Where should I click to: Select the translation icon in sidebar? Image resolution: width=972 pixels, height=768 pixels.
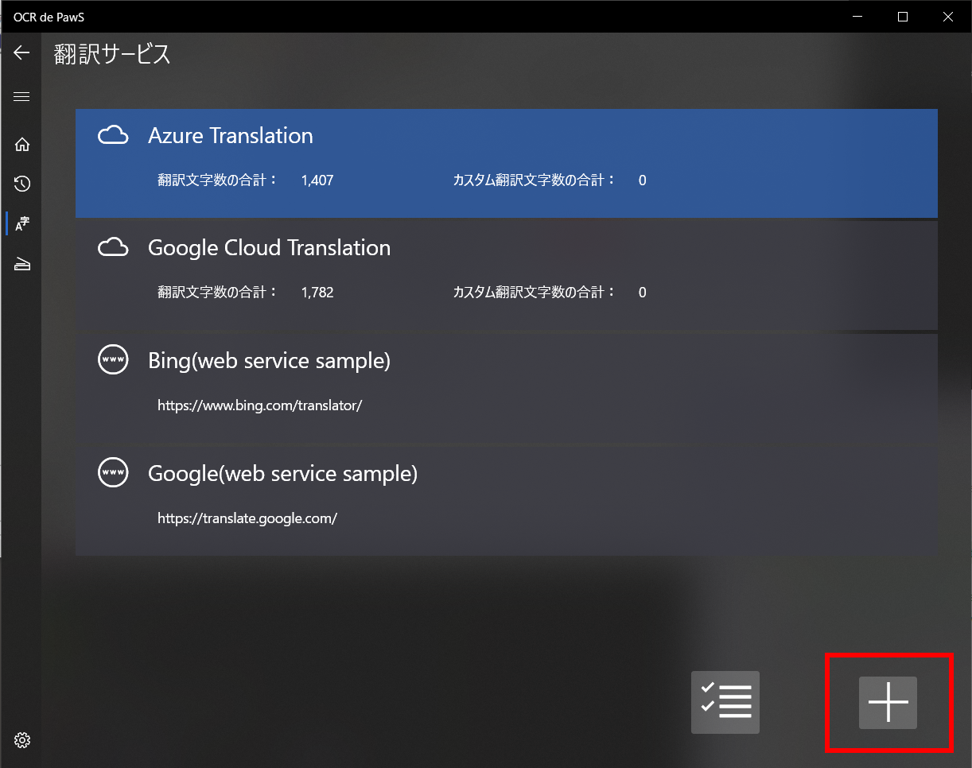22,224
